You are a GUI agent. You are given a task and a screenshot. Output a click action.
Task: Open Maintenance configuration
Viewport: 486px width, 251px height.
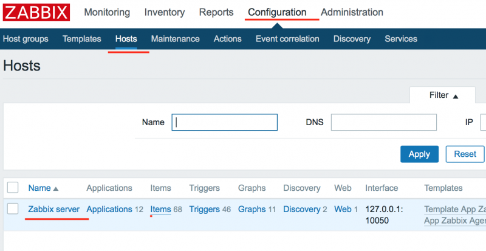175,39
